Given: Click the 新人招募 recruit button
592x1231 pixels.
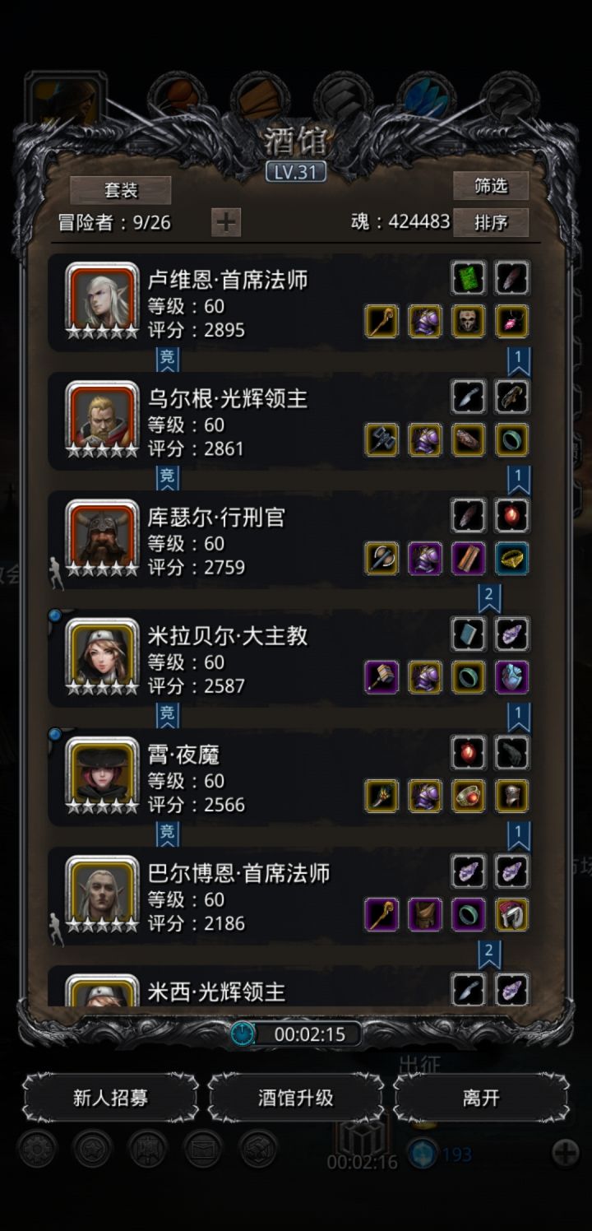Looking at the screenshot, I should (110, 1098).
